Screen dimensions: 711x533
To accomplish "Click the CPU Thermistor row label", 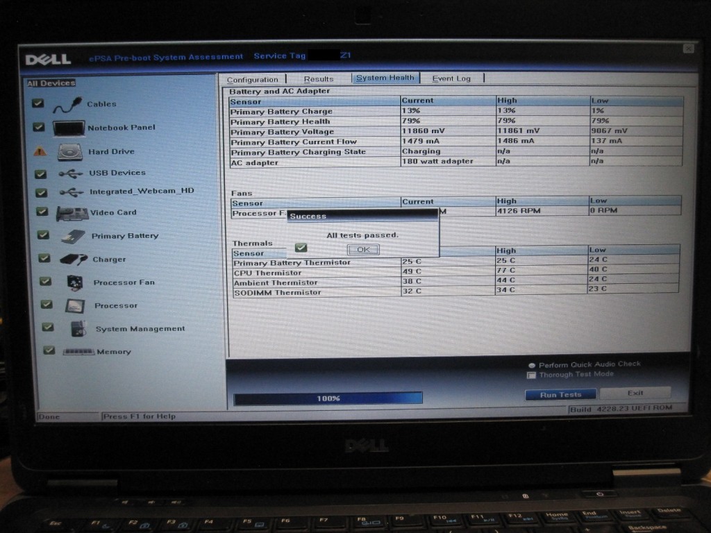I will 267,273.
